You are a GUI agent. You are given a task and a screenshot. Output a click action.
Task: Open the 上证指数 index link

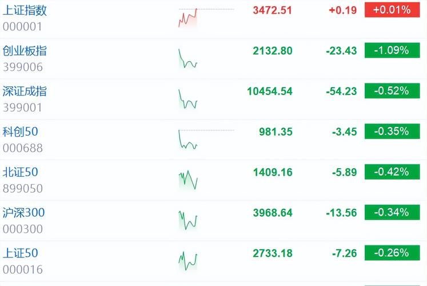pyautogui.click(x=25, y=10)
